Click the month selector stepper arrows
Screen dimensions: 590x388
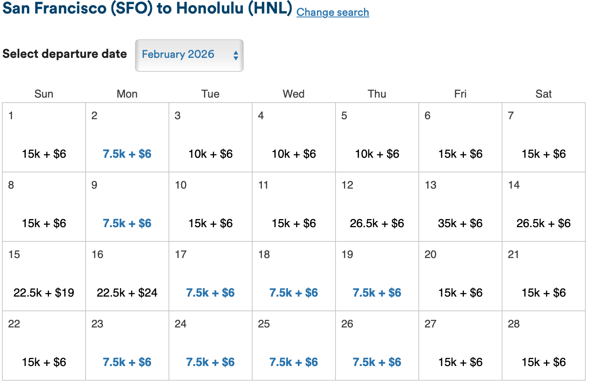[x=236, y=55]
